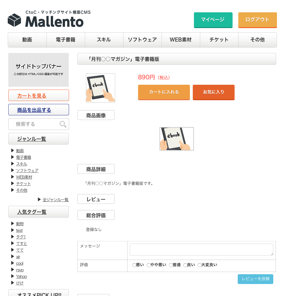This screenshot has height=296, width=285.
Task: Open the 全ジャンル一覧 link
Action: (56, 200)
